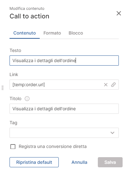Select the Contenuto tab
The width and height of the screenshot is (128, 173).
(24, 33)
